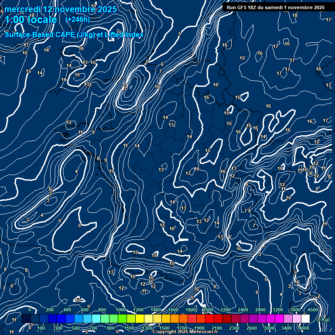Image resolution: width=335 pixels, height=335 pixels.
Task: Click the legend label '800'
Action: pos(102,310)
